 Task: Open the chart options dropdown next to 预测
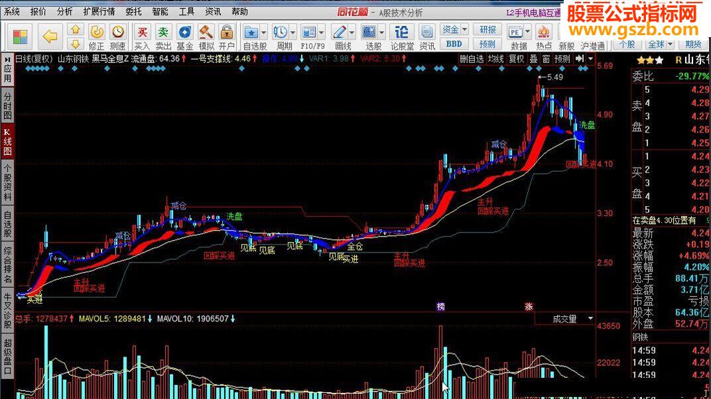pyautogui.click(x=590, y=59)
